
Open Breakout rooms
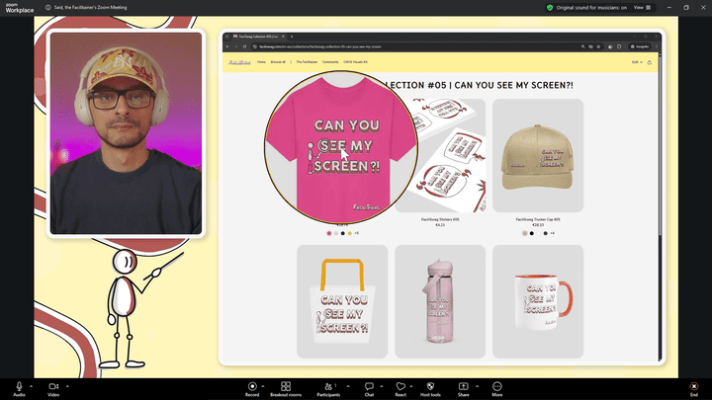[285, 386]
